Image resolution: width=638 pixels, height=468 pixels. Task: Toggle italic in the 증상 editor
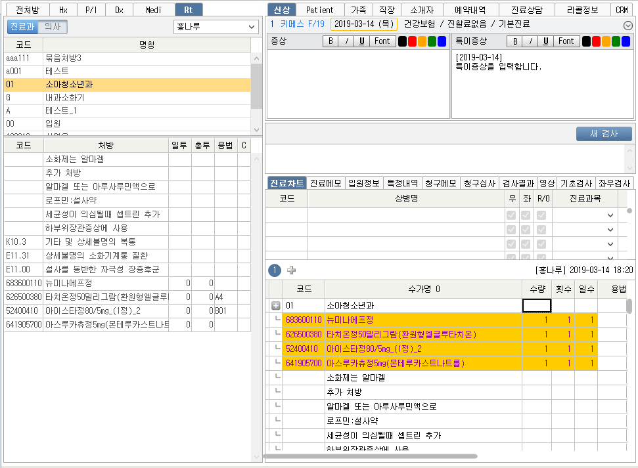coord(346,41)
